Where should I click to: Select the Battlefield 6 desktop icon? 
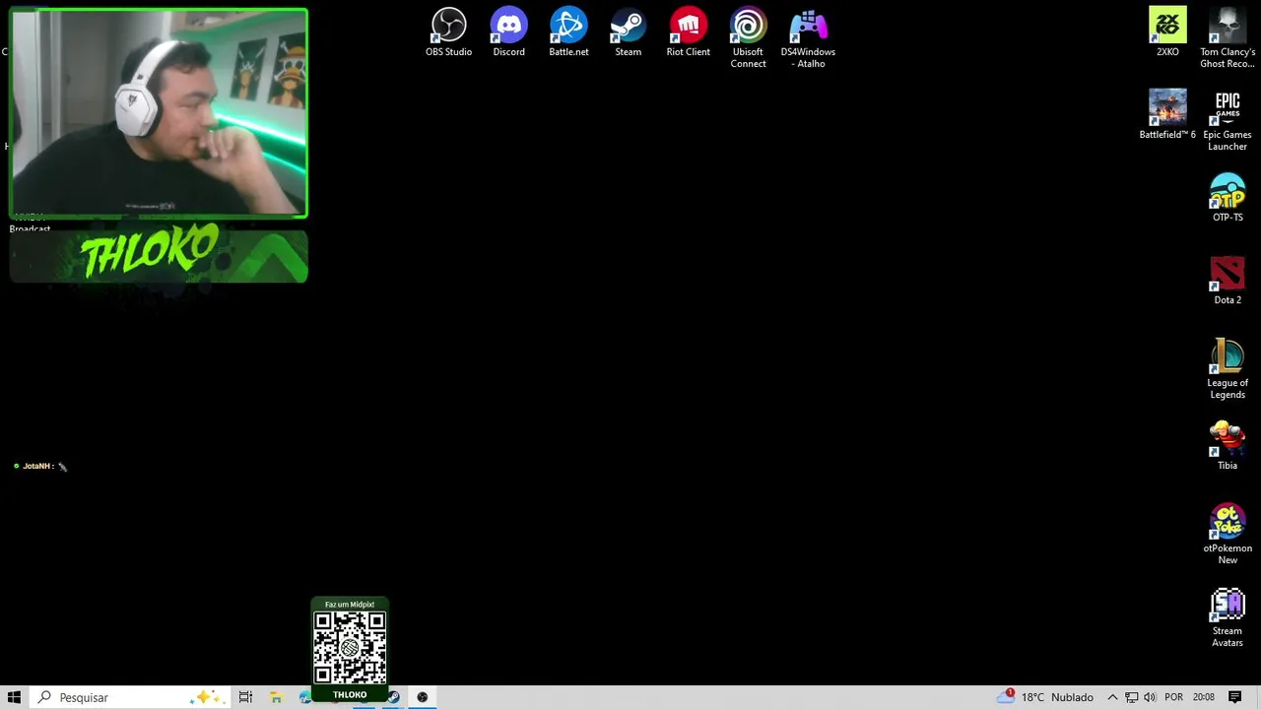(x=1167, y=115)
